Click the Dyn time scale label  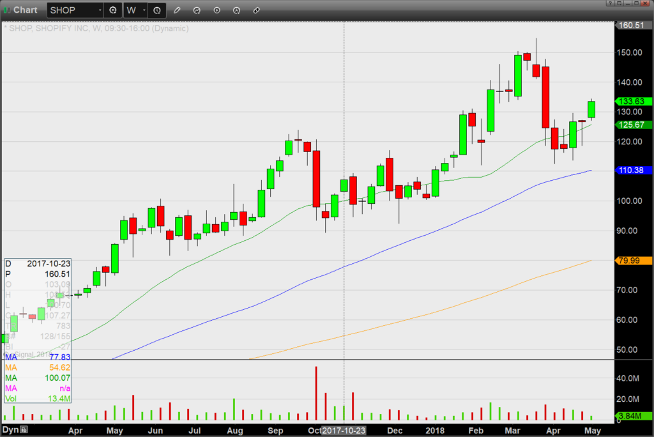point(10,429)
